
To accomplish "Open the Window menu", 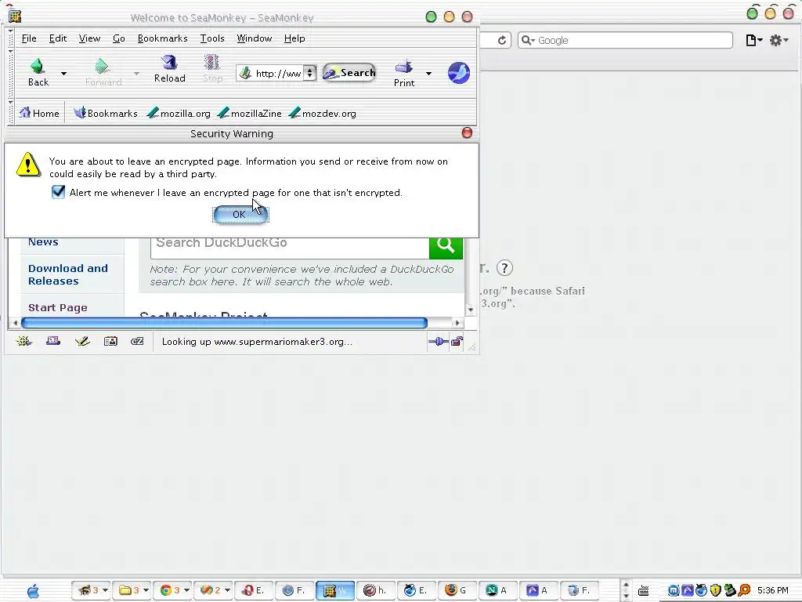I will (x=255, y=38).
